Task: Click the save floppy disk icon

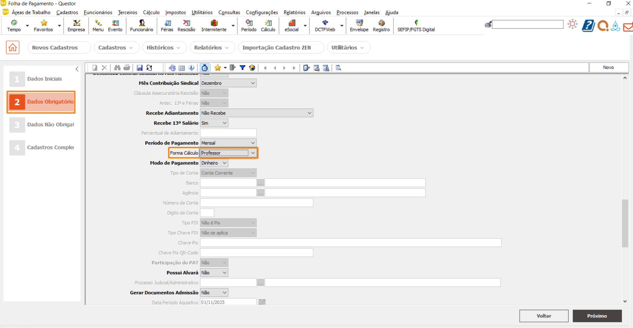Action: 140,68
